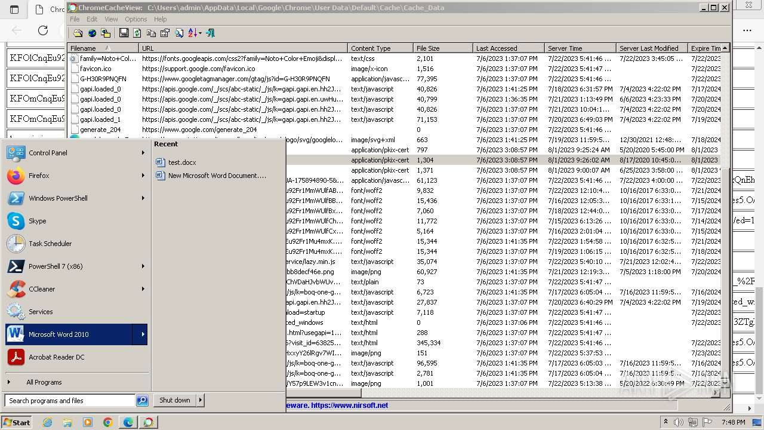This screenshot has width=764, height=430.
Task: Open Internet Explorer from taskbar
Action: (47, 422)
